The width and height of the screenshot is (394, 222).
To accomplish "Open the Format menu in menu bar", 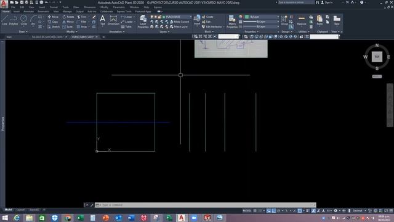I will pos(54,7).
